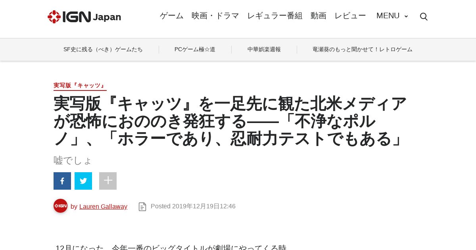The image size is (476, 250).
Task: Click the document icon beside Posted date
Action: [x=142, y=206]
